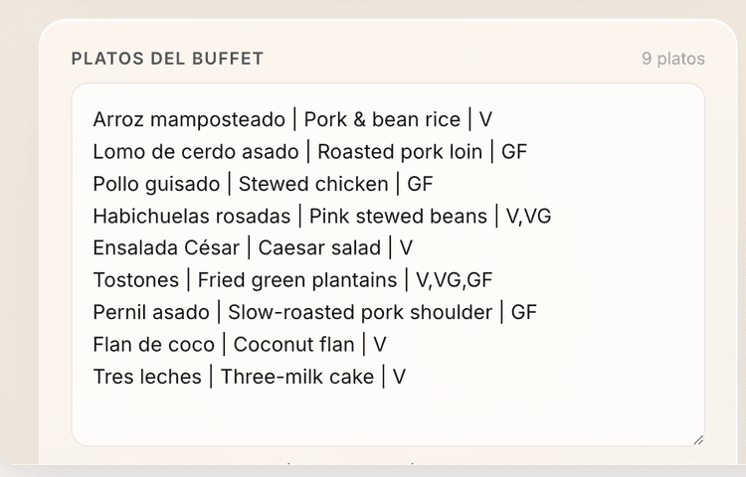Click the "Pollo guisado" dish name
The width and height of the screenshot is (746, 477).
tap(156, 184)
